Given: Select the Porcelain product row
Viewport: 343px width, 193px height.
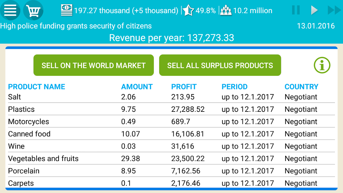Looking at the screenshot, I should pyautogui.click(x=171, y=171).
